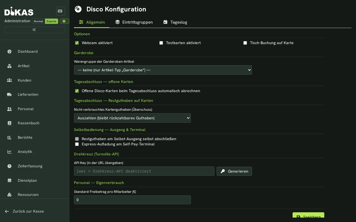Focus the Drehkreuz API-Key input field
The width and height of the screenshot is (356, 222).
point(144,171)
